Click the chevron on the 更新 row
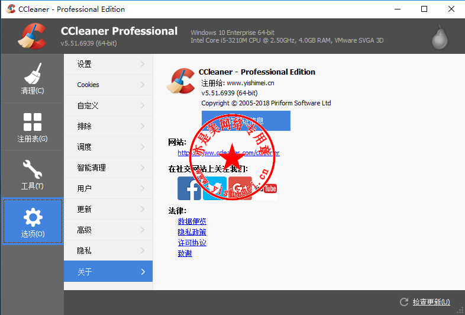Image resolution: width=465 pixels, height=315 pixels. (x=143, y=209)
